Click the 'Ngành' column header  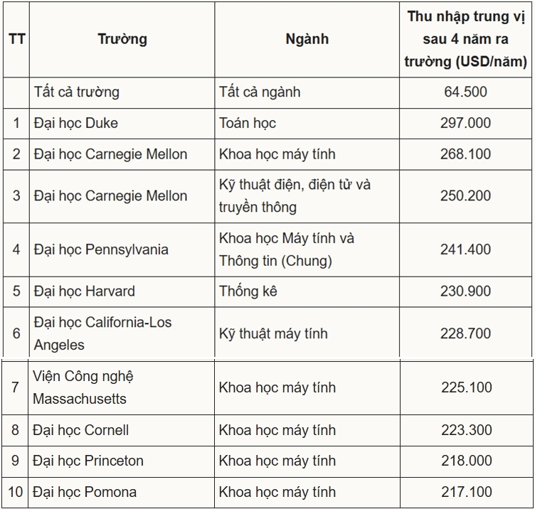tap(307, 39)
